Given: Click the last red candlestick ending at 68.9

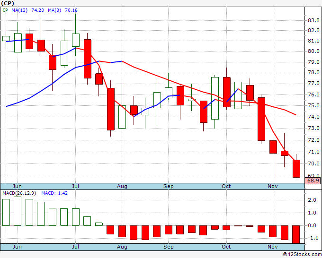Looking at the screenshot, I should [296, 169].
